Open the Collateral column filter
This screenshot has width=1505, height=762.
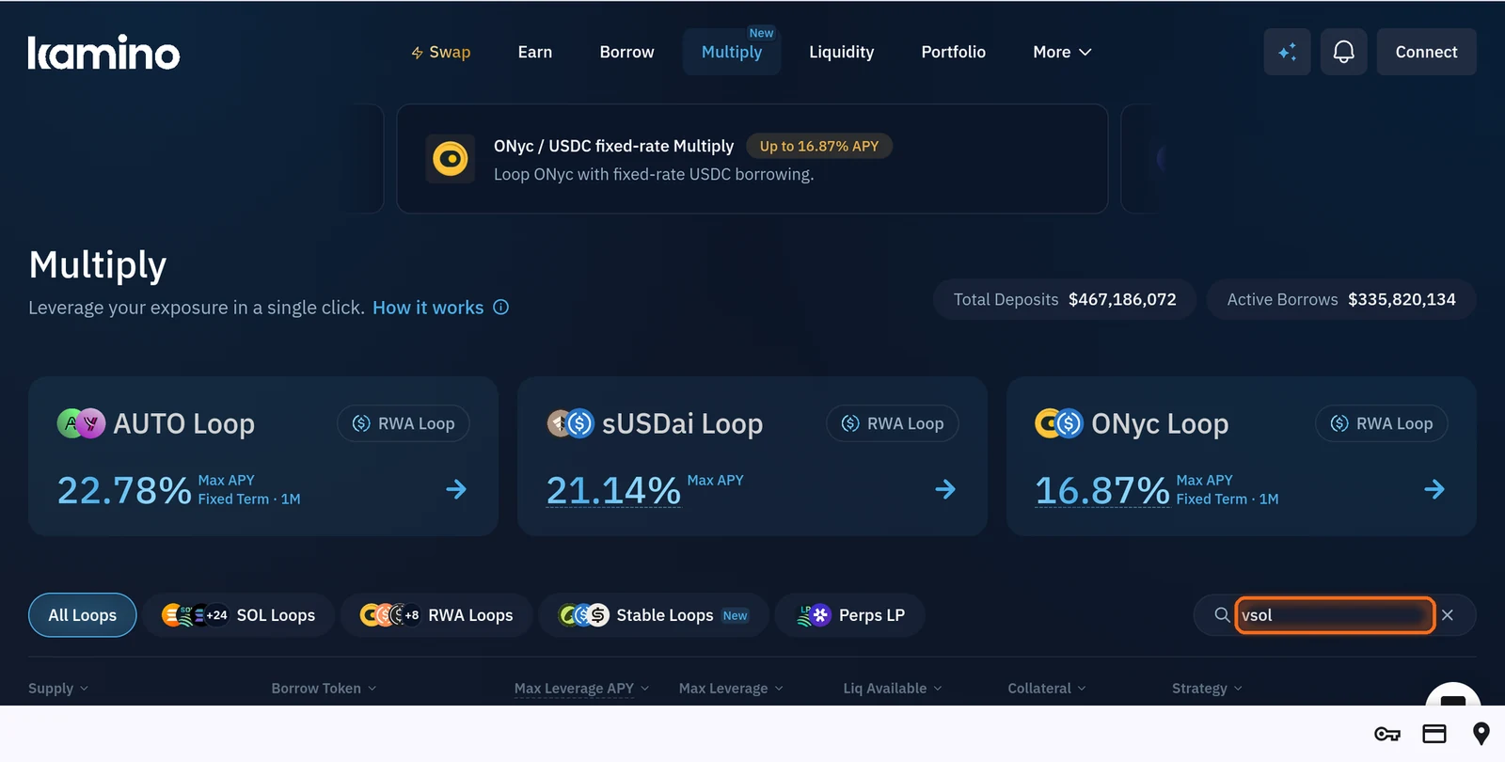[1047, 689]
